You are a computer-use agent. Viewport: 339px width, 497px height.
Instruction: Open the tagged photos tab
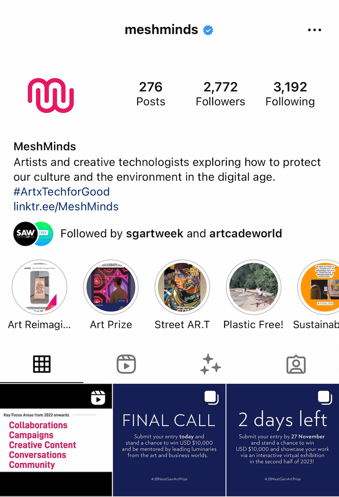click(x=296, y=364)
